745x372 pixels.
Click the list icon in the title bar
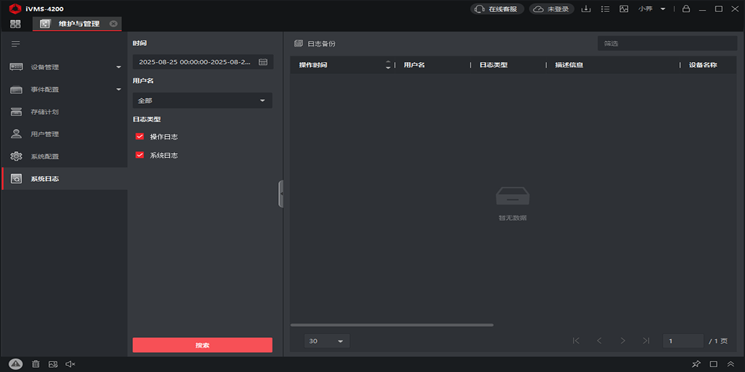tap(605, 9)
